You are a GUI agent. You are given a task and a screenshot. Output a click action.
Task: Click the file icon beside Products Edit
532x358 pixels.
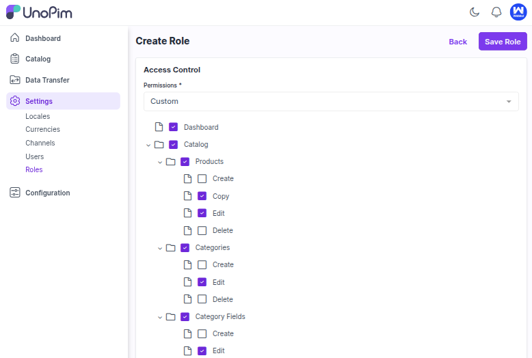pyautogui.click(x=187, y=213)
